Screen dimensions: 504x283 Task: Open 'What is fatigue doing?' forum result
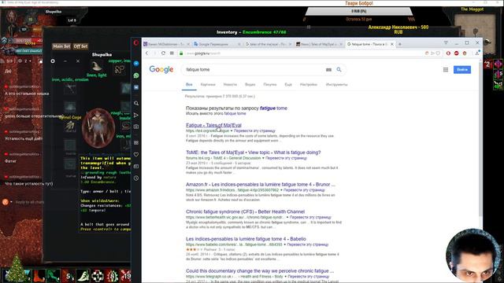254,153
